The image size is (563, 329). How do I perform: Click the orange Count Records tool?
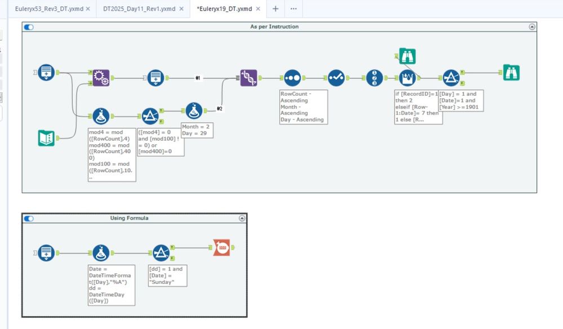tap(221, 247)
